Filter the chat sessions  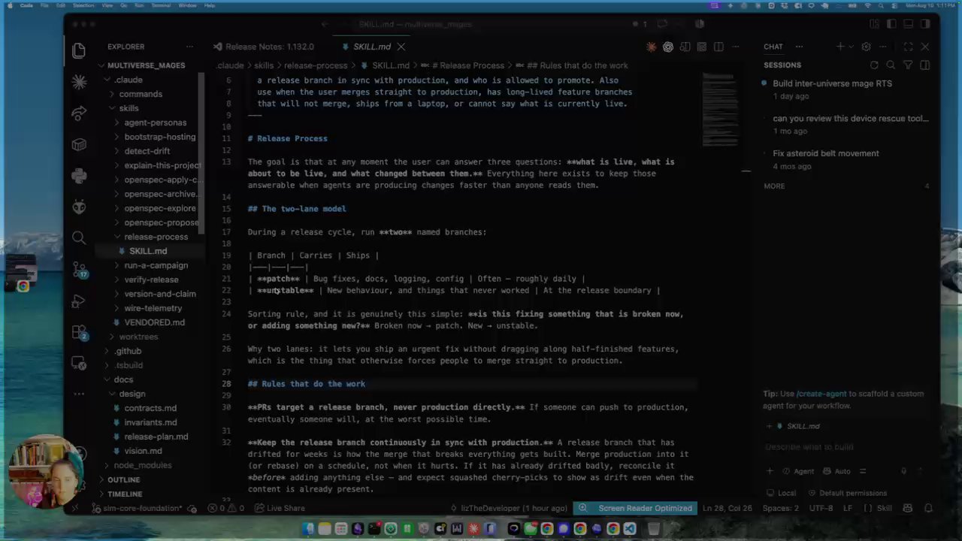click(x=908, y=65)
